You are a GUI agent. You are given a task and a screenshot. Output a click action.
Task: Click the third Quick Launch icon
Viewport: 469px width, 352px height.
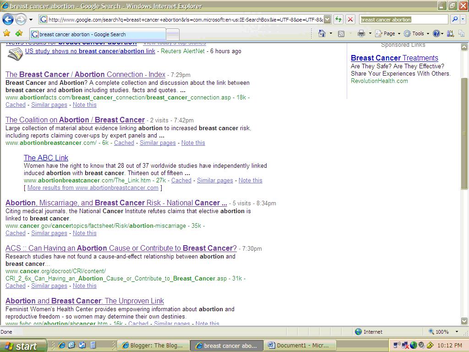pos(82,345)
